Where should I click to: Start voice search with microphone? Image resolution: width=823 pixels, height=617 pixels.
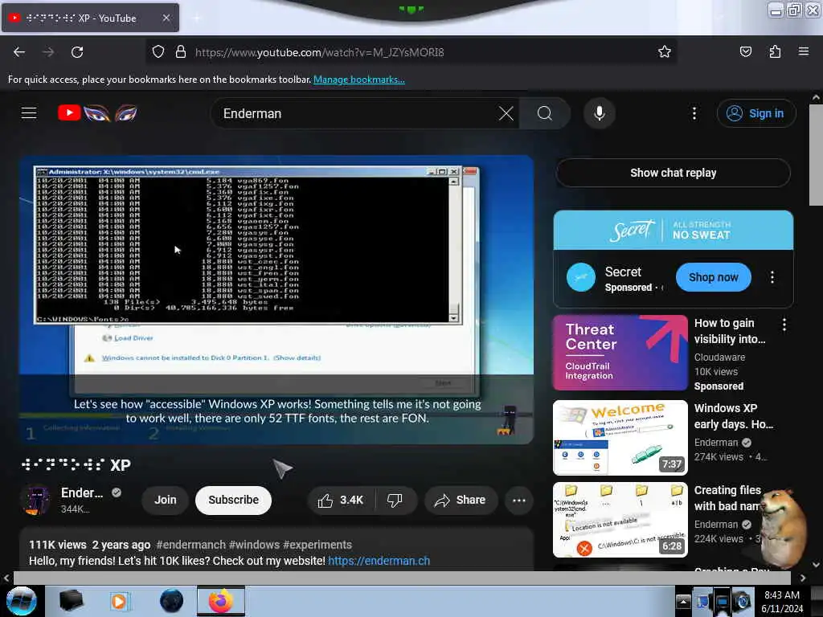click(600, 113)
